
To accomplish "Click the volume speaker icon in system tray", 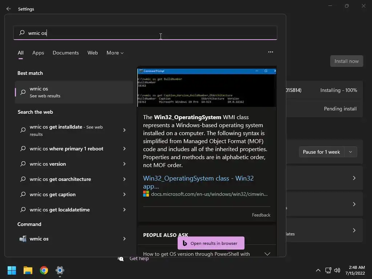I will pos(337,270).
